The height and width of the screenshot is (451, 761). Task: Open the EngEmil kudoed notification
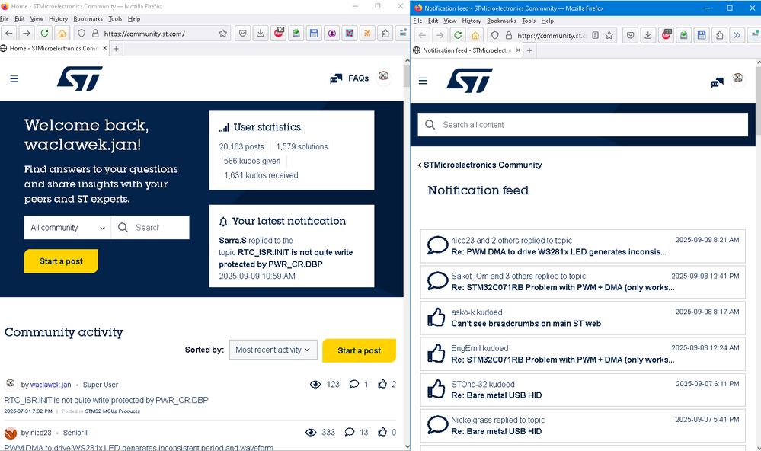583,354
